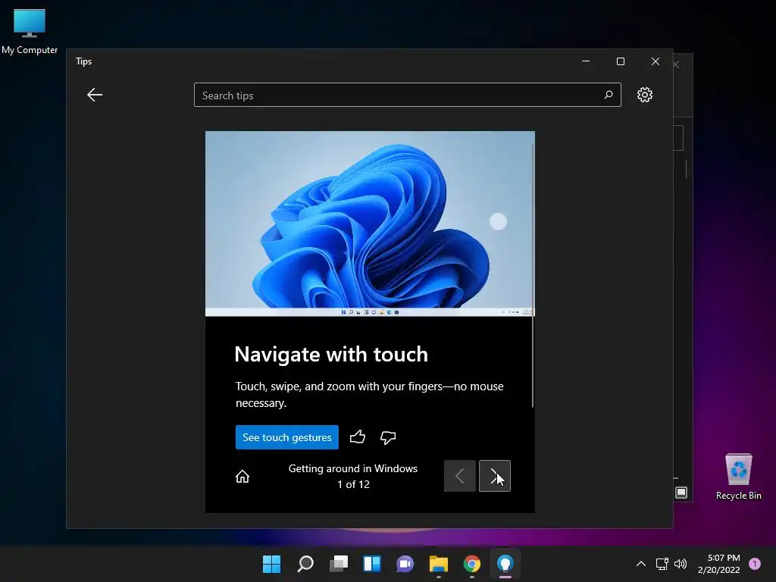Return to Tips home via house icon
The width and height of the screenshot is (776, 582).
[242, 476]
